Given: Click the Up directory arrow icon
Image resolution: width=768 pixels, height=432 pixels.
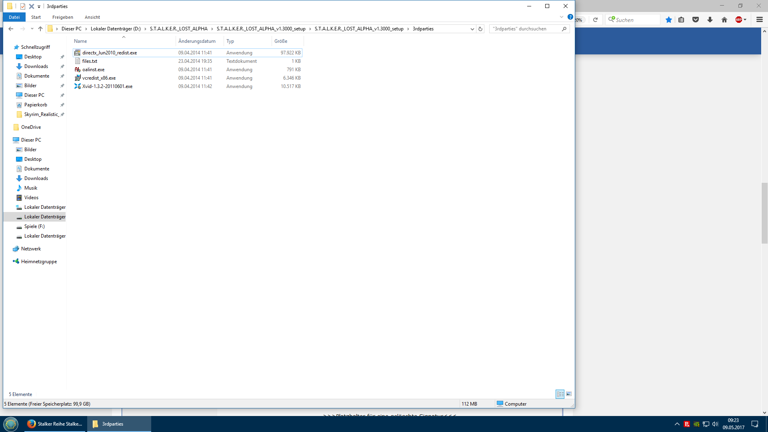Looking at the screenshot, I should click(x=40, y=29).
